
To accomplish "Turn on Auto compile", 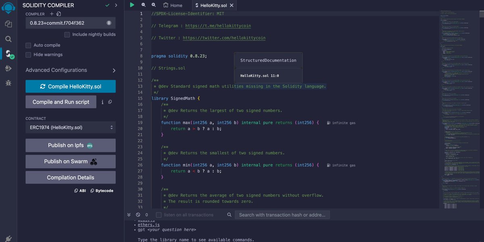I will tap(27, 45).
